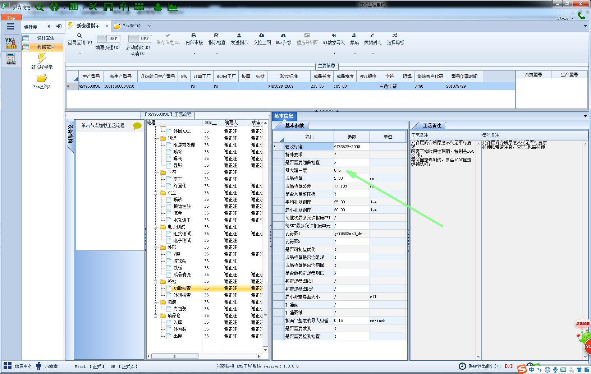Collapse component library with left arrow
This screenshot has height=374, width=591.
click(49, 26)
